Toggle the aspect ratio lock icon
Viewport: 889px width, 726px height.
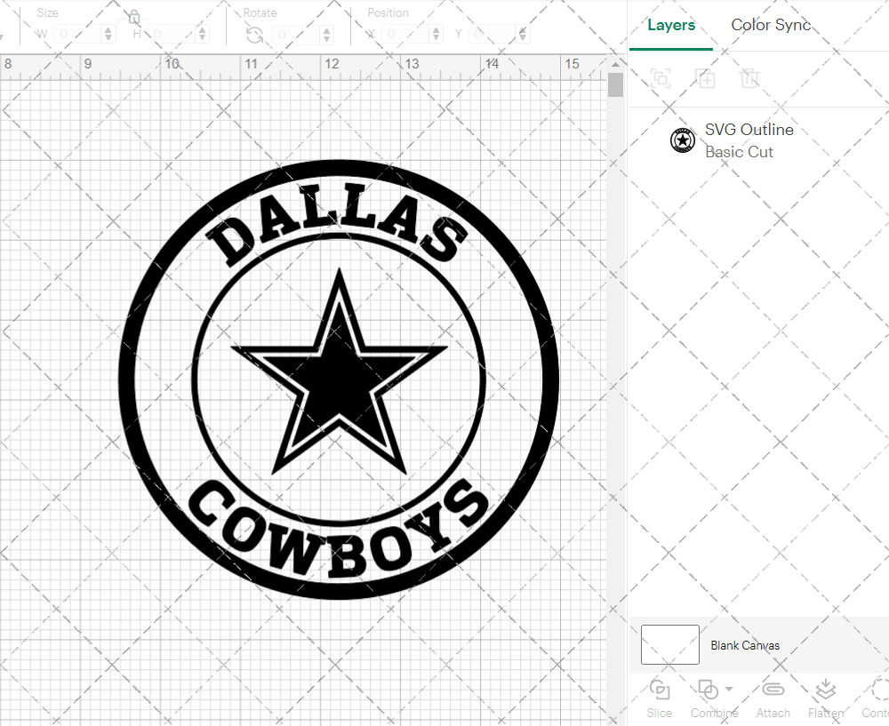(x=134, y=17)
